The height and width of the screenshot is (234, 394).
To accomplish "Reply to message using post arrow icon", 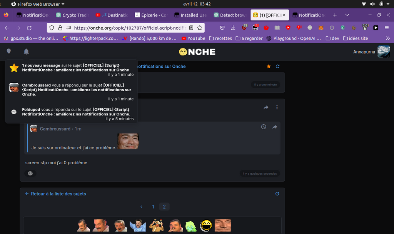I will pos(266,107).
